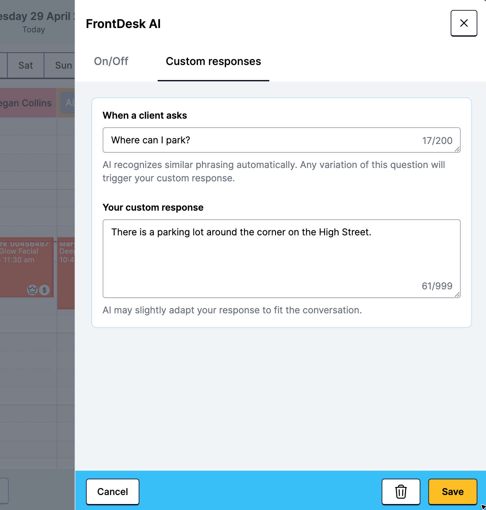The image size is (486, 510).
Task: Click the Megan Collins staff header
Action: (27, 103)
